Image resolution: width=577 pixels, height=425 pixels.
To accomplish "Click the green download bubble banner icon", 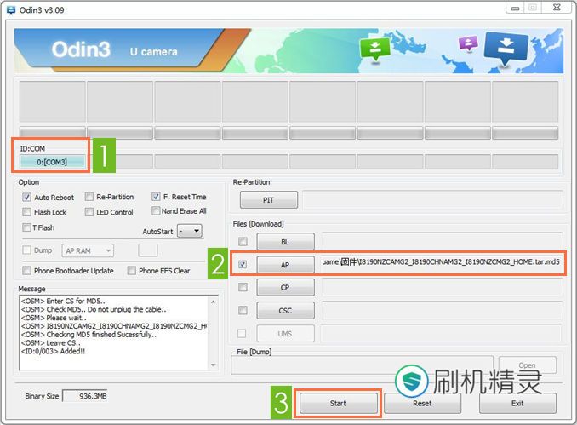I will click(x=374, y=49).
